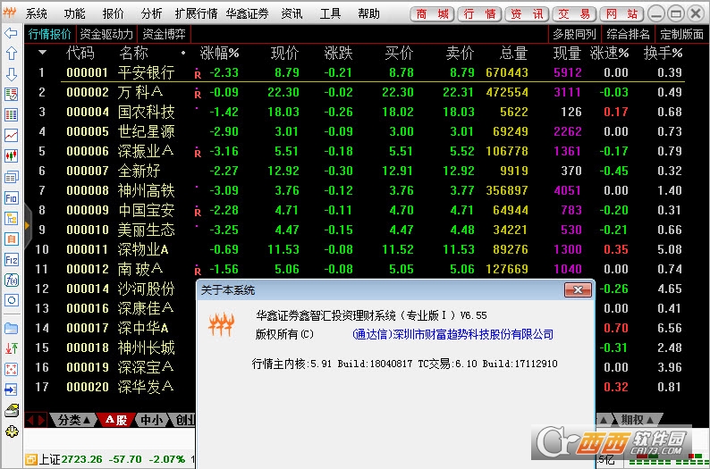Open the 帮助 menu
Image resolution: width=710 pixels, height=469 pixels.
(x=368, y=13)
